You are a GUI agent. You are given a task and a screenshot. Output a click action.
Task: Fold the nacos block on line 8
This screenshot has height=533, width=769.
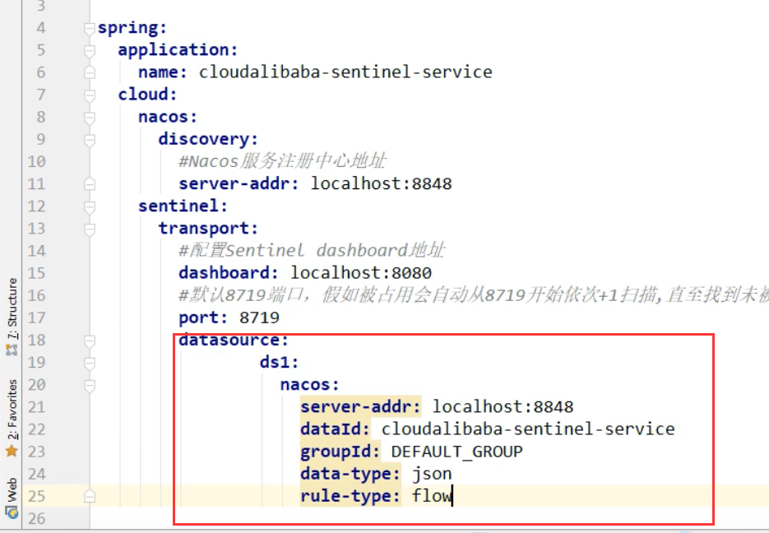click(x=90, y=118)
